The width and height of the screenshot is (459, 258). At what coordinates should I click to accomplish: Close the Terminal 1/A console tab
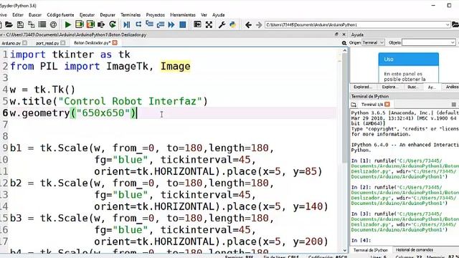(x=387, y=104)
